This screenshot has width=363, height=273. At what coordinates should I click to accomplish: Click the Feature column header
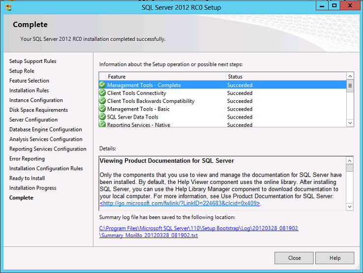pyautogui.click(x=166, y=77)
